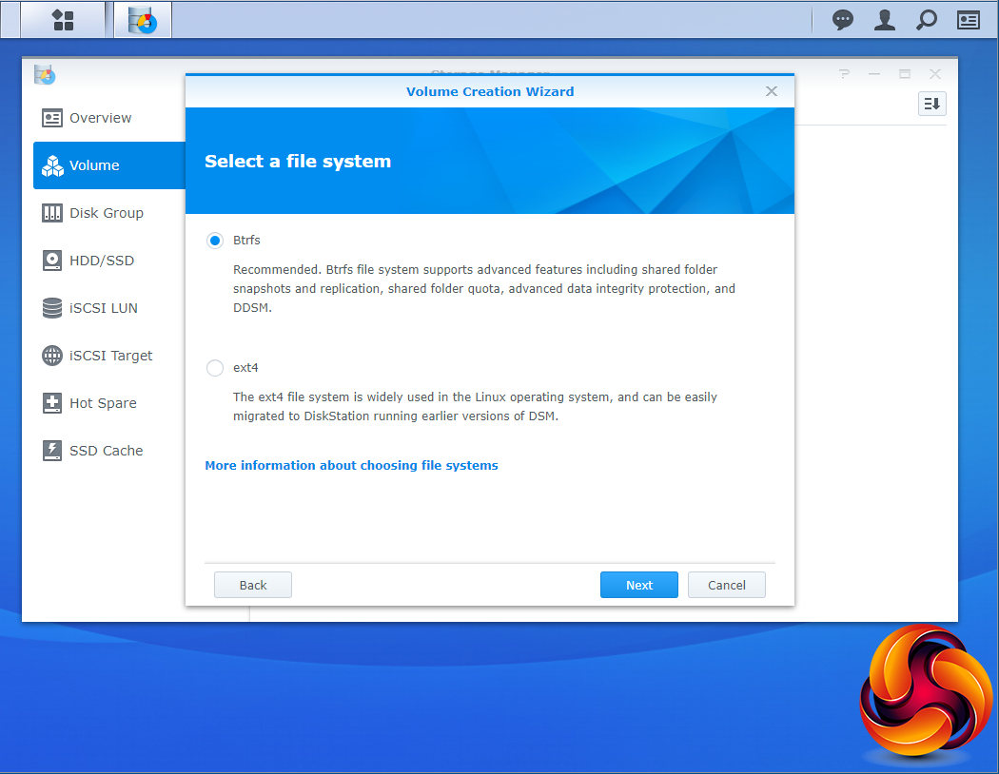Image resolution: width=999 pixels, height=774 pixels.
Task: Switch to the Volume section
Action: click(109, 165)
